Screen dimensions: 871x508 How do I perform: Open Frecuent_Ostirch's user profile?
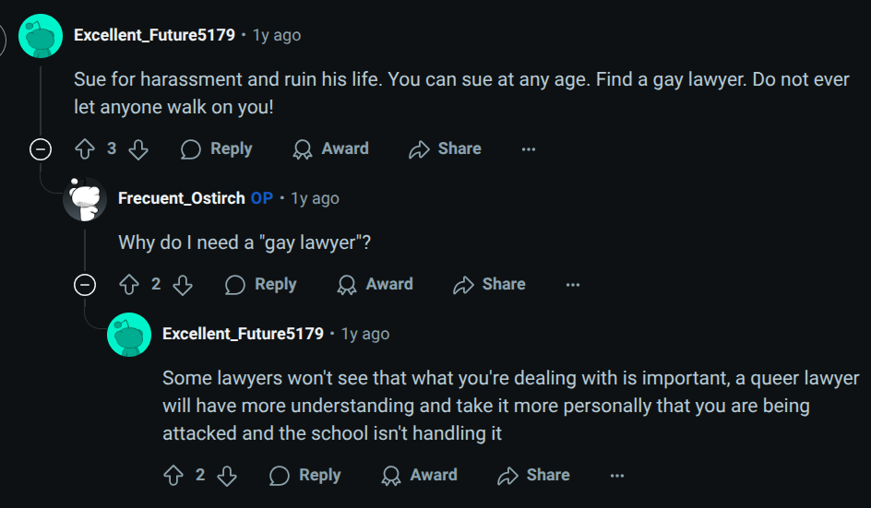[182, 198]
